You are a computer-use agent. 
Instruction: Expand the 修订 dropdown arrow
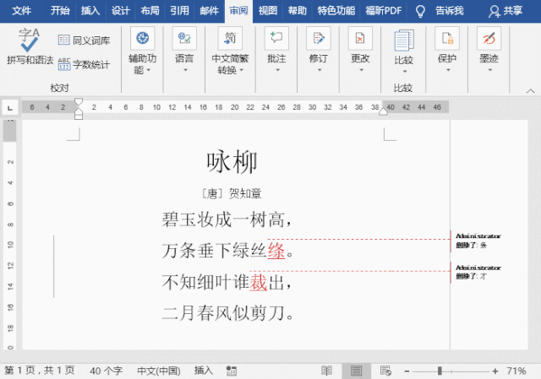pos(320,70)
